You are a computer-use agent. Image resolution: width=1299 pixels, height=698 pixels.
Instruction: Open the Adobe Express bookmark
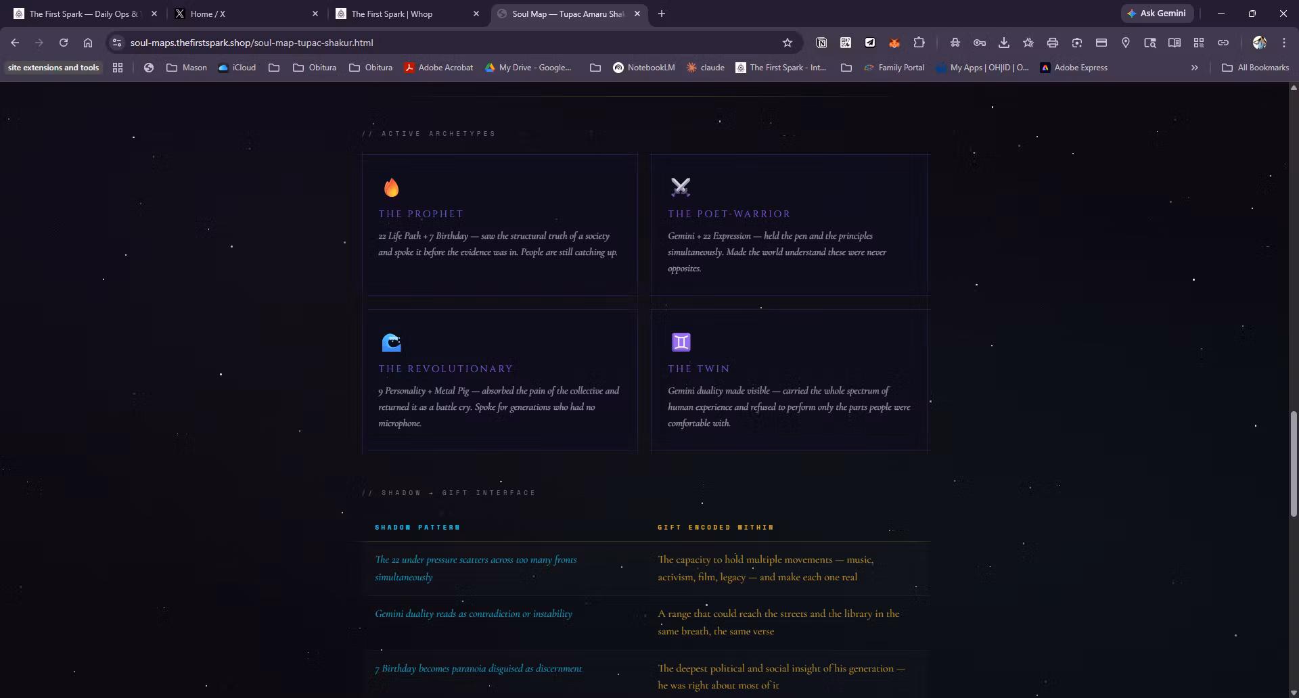point(1074,68)
